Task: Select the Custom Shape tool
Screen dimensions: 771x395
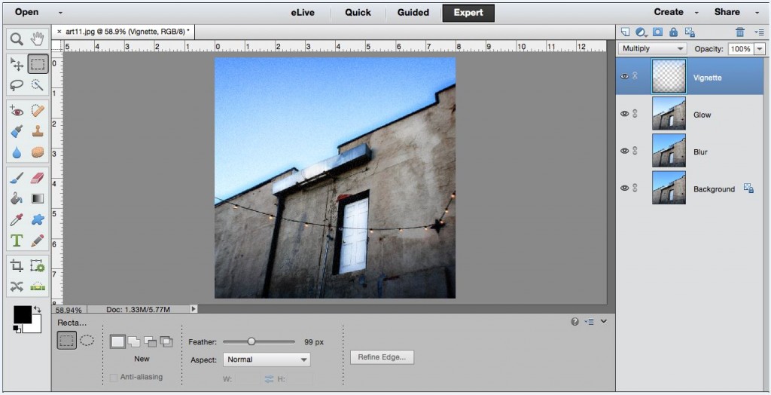Action: (38, 219)
